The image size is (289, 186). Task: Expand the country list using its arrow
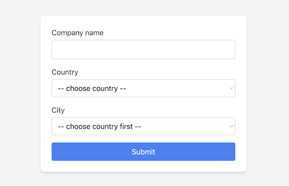(x=231, y=88)
